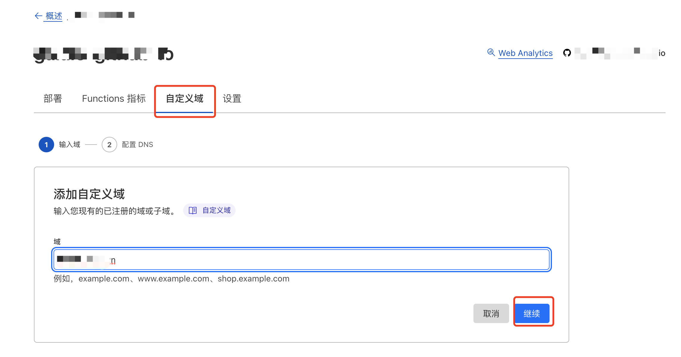The image size is (681, 357).
Task: Open the 概述 breadcrumb link
Action: click(54, 16)
